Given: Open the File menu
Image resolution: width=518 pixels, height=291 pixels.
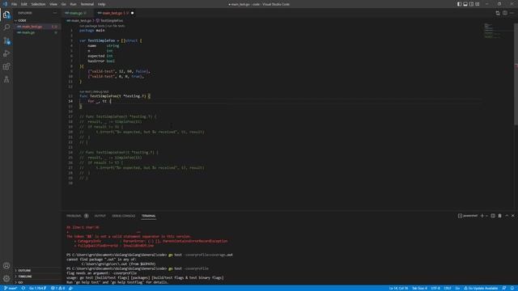Looking at the screenshot, I should click(x=14, y=4).
